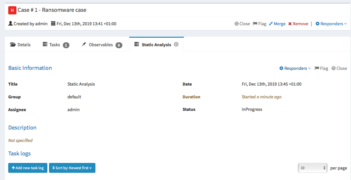
Task: Click the admin assignee value
Action: (x=73, y=110)
